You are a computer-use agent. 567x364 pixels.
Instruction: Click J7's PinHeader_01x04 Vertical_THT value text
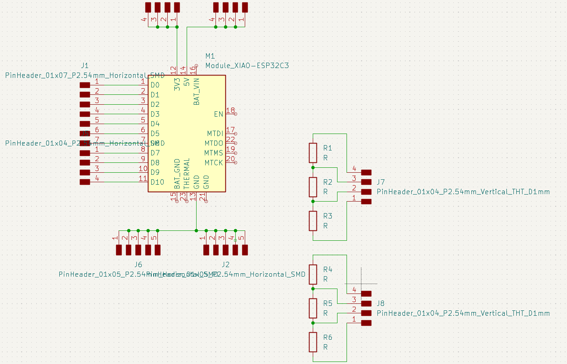click(463, 192)
